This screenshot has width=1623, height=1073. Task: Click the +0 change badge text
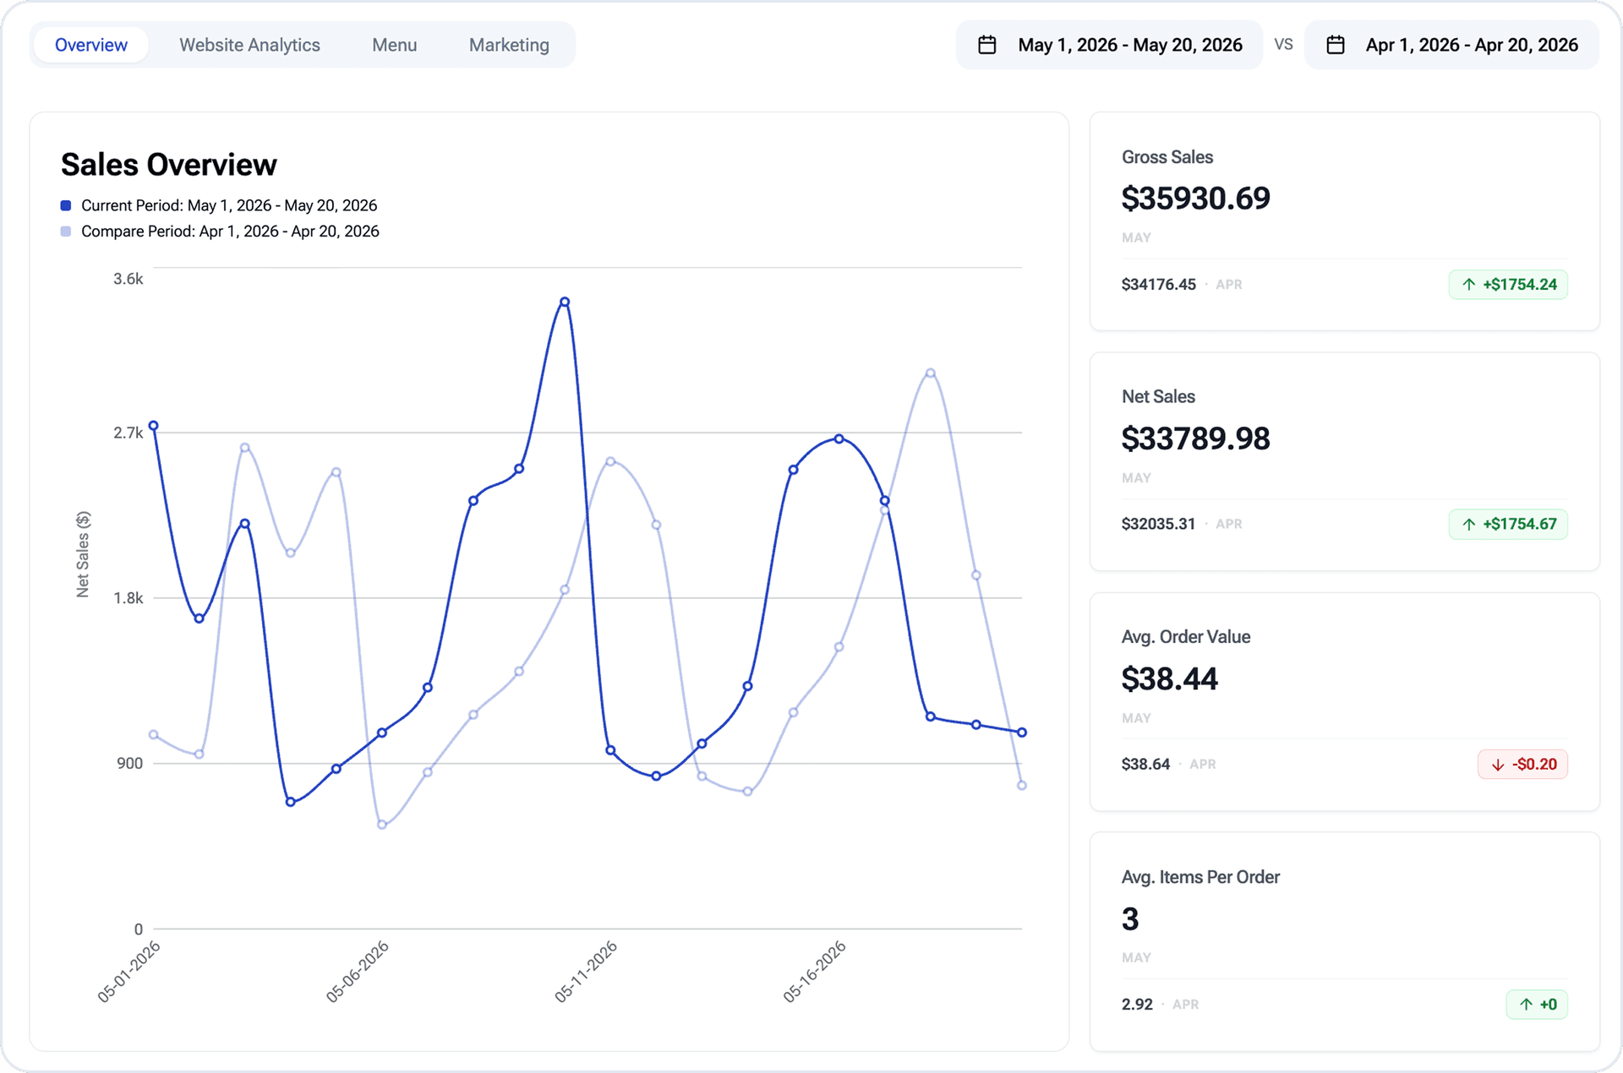(x=1549, y=1005)
